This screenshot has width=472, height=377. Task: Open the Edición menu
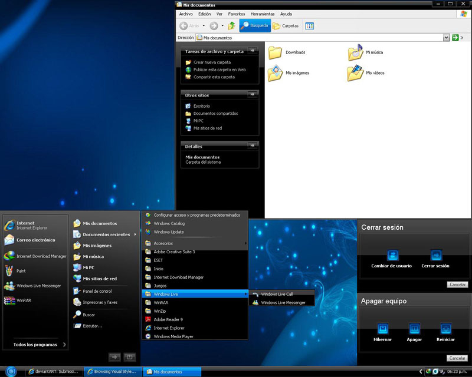tap(204, 14)
